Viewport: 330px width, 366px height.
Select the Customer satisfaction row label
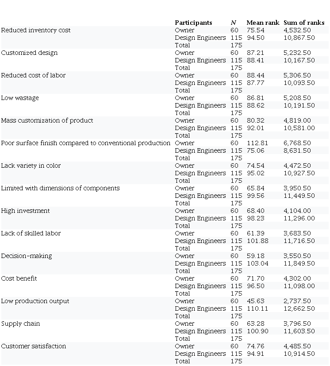(x=34, y=346)
